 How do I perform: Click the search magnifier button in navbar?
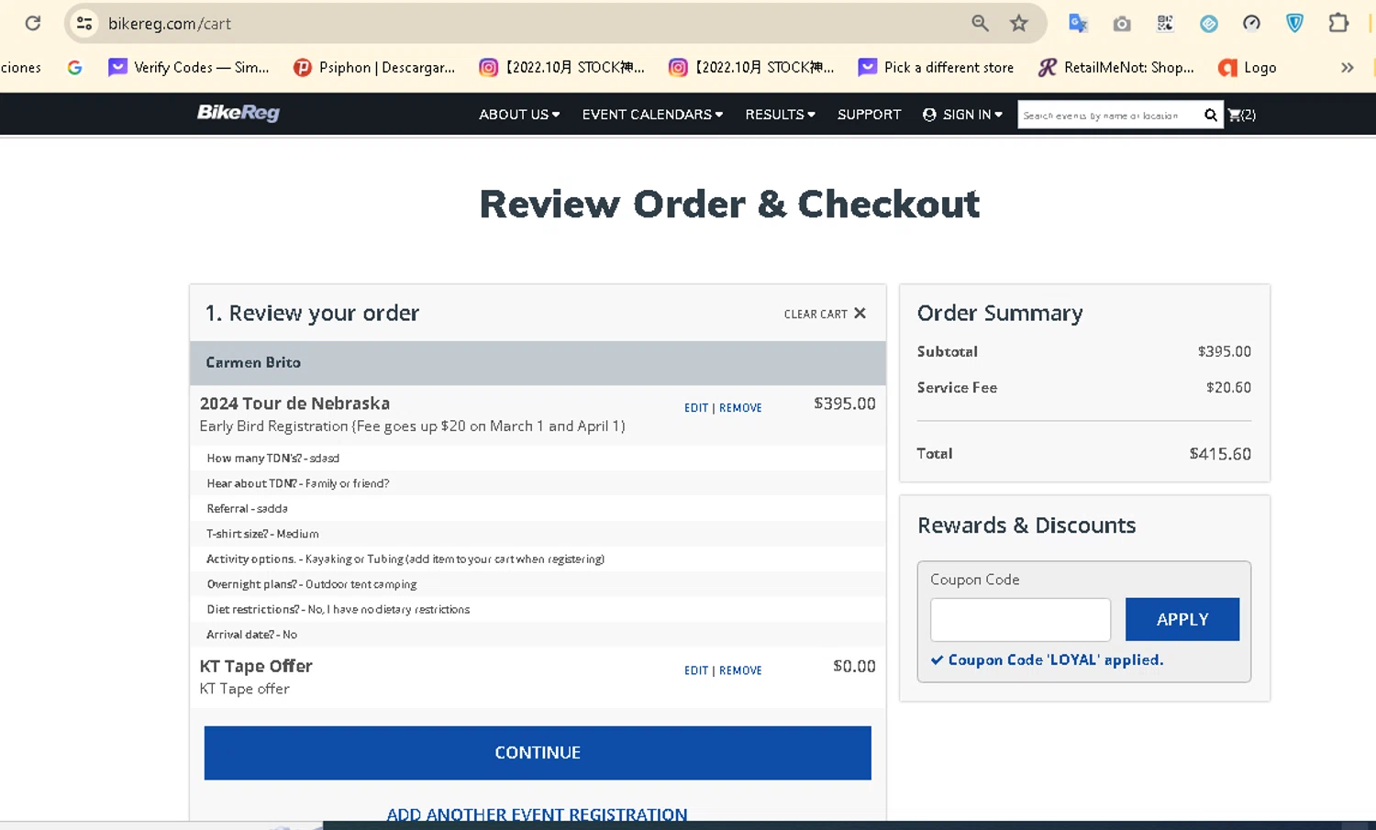click(1211, 115)
